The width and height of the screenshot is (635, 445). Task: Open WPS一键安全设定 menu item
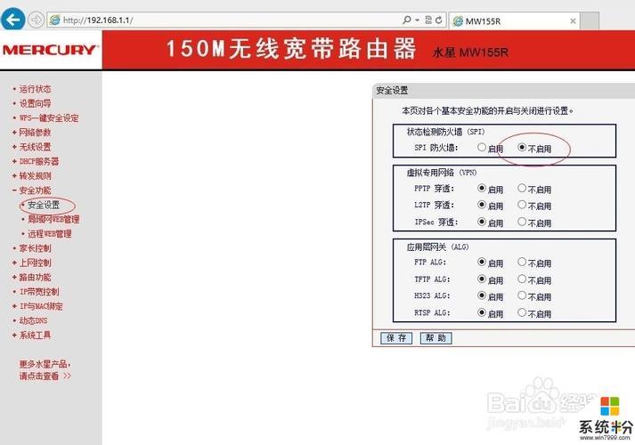(x=49, y=118)
